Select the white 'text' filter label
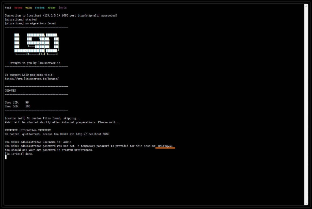Viewport: 312px width, 209px height. click(8, 8)
